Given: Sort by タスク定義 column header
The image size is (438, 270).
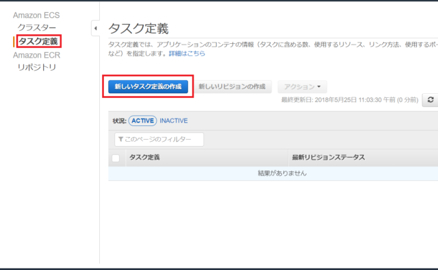Looking at the screenshot, I should [x=144, y=157].
